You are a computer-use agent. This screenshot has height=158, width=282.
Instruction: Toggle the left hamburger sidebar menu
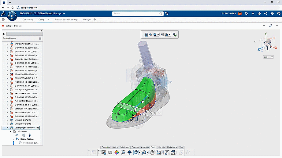coord(3,20)
